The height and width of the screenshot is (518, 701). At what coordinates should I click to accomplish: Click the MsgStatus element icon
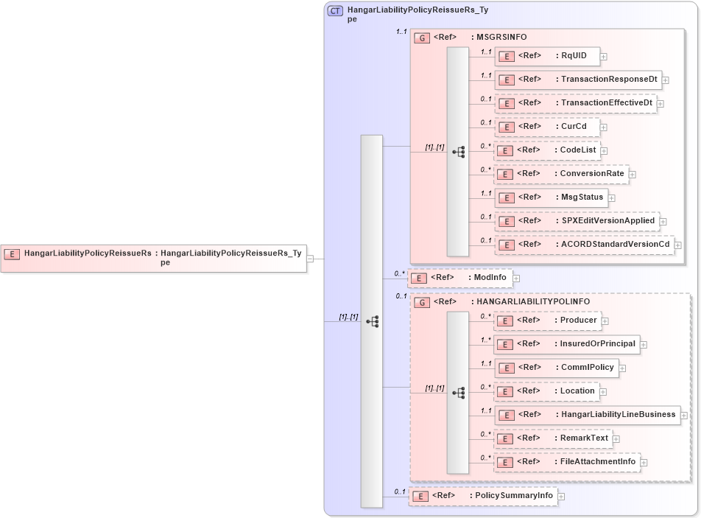click(x=506, y=197)
